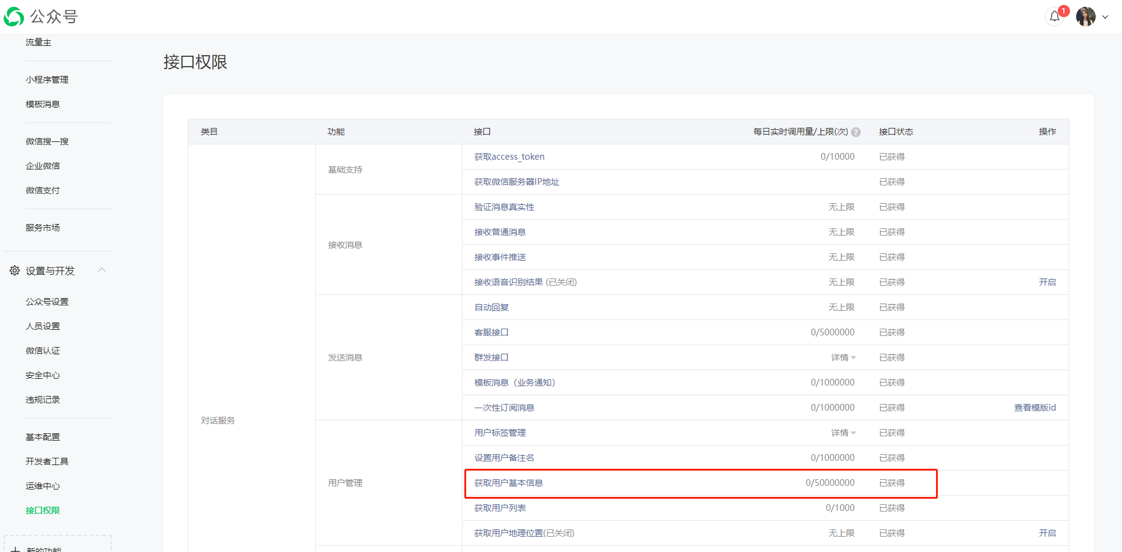
Task: Click the 0/5000000 quota value
Action: [833, 332]
